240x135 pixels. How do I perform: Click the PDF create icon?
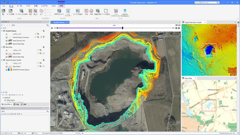click(86, 12)
